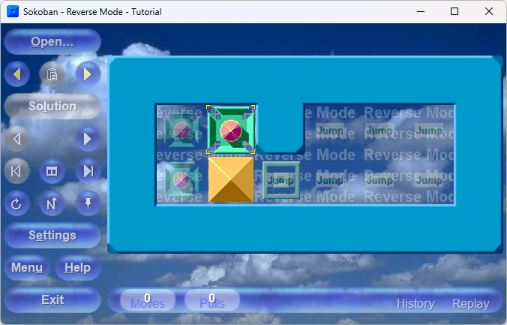This screenshot has width=507, height=325.
Task: Jump to end of move history
Action: pos(88,171)
